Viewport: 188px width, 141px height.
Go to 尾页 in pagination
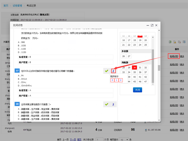coord(79,140)
